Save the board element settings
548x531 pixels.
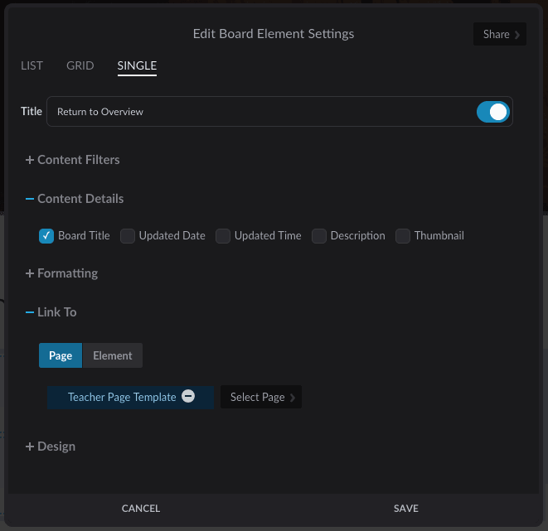[x=406, y=509]
